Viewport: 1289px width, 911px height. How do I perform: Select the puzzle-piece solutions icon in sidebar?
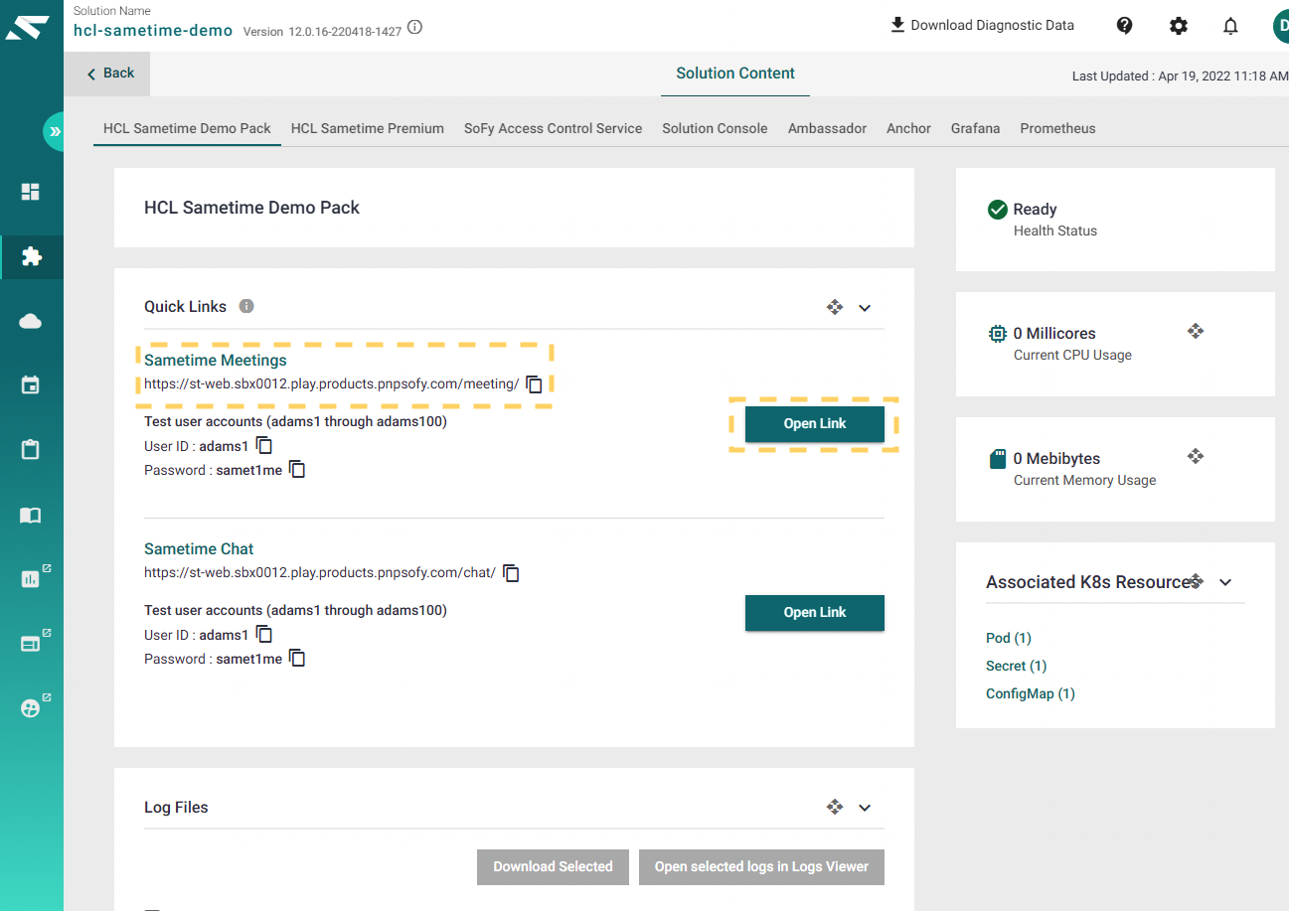coord(31,256)
